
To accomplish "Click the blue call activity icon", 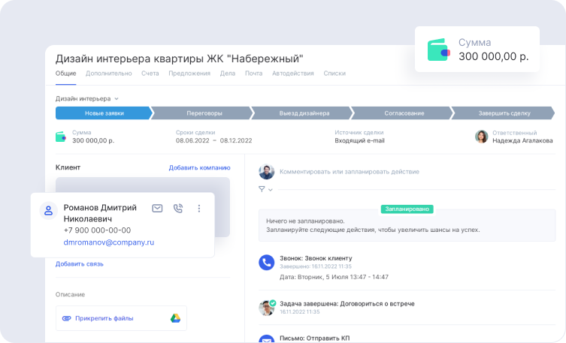I will 266,263.
